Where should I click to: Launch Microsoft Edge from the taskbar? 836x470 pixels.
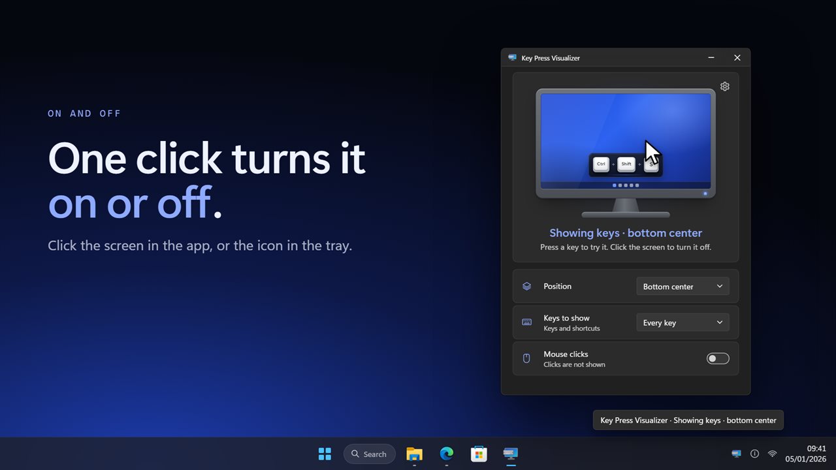click(447, 454)
